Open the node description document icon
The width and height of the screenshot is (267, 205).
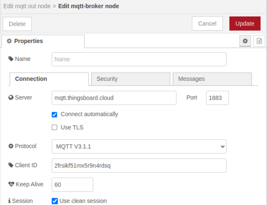259,41
